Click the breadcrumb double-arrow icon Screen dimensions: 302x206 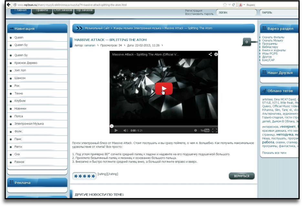coord(79,28)
